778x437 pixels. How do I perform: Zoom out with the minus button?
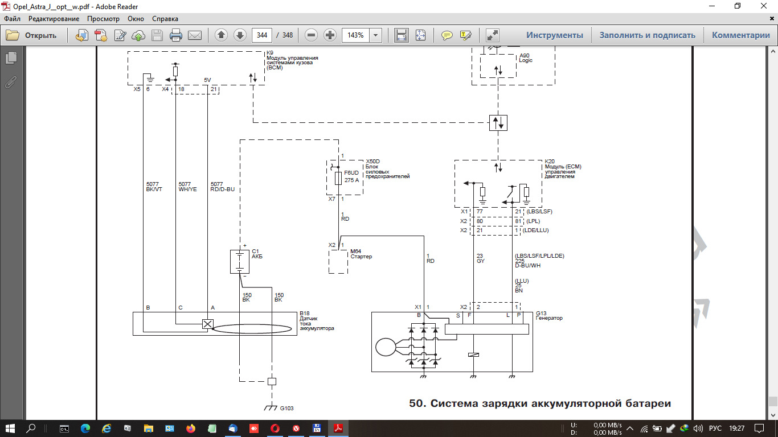[x=311, y=35]
